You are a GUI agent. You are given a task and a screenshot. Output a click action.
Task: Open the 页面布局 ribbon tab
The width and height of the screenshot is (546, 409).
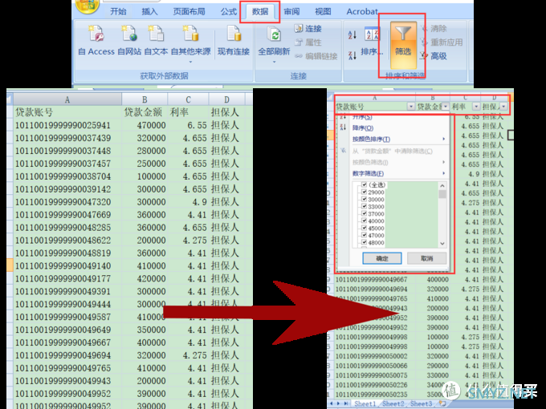click(x=189, y=11)
